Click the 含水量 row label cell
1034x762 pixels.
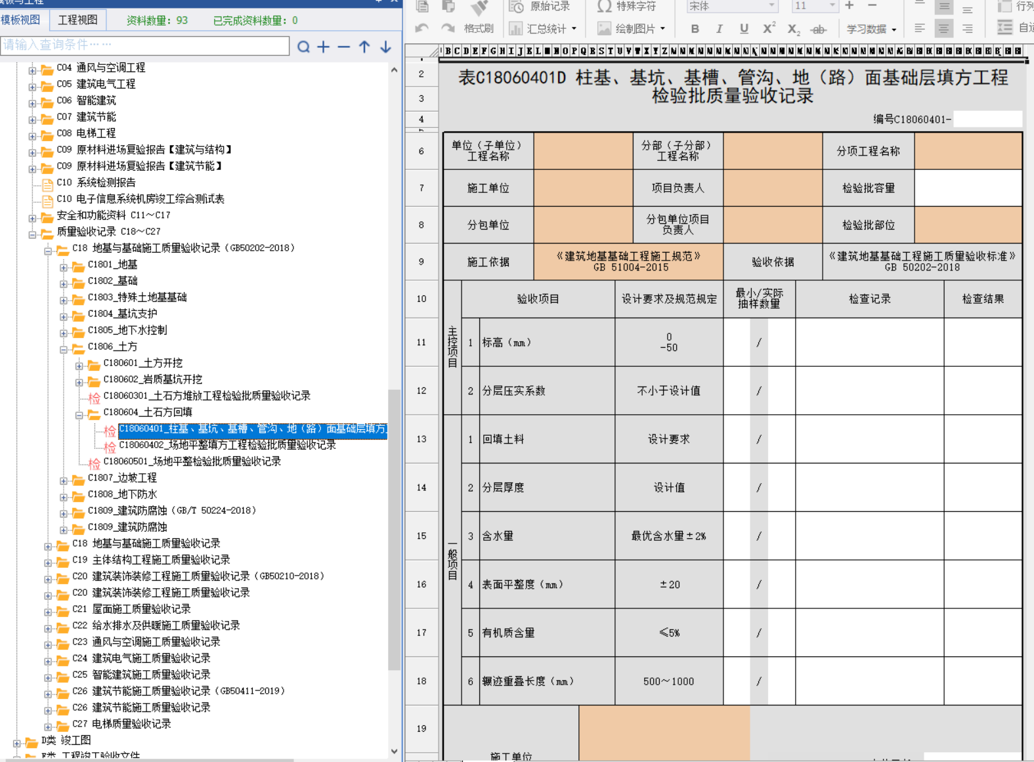tap(547, 536)
